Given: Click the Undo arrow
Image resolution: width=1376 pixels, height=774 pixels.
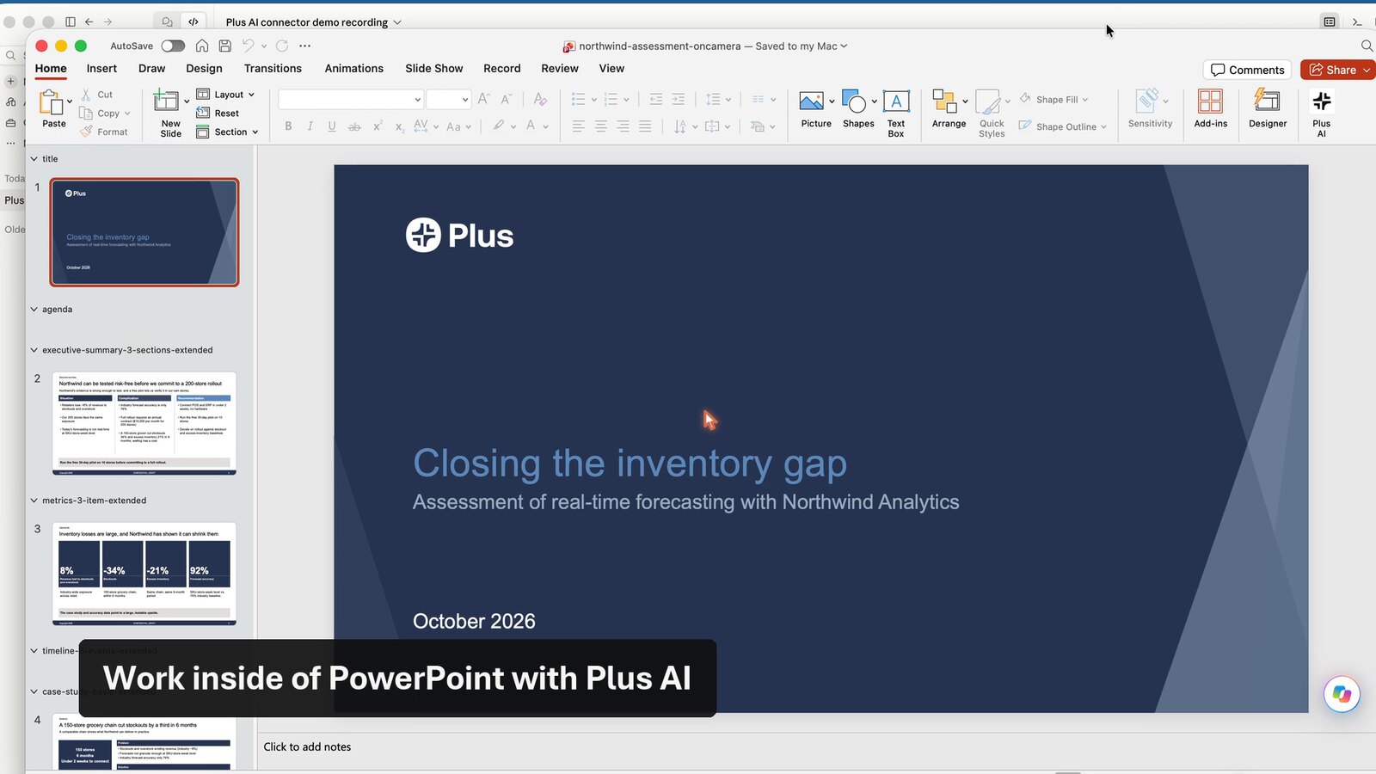Looking at the screenshot, I should click(x=248, y=46).
